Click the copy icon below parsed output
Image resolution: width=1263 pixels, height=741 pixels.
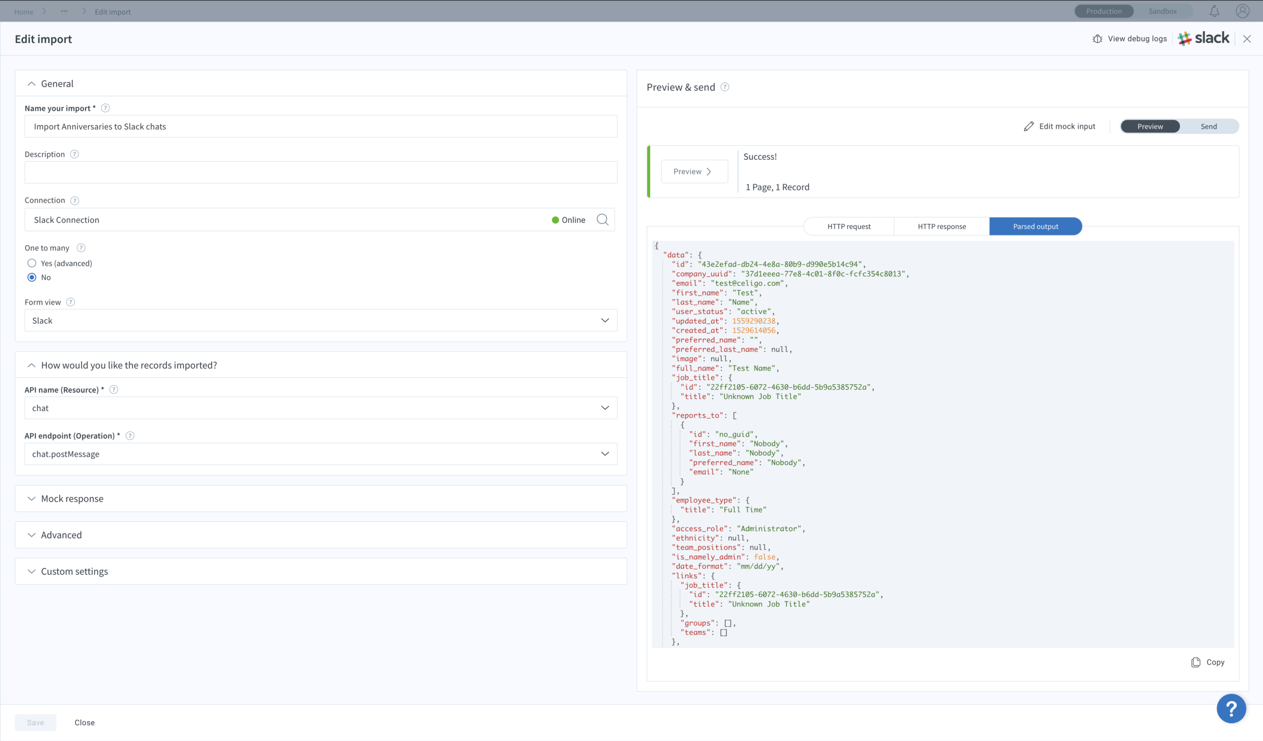pos(1196,663)
